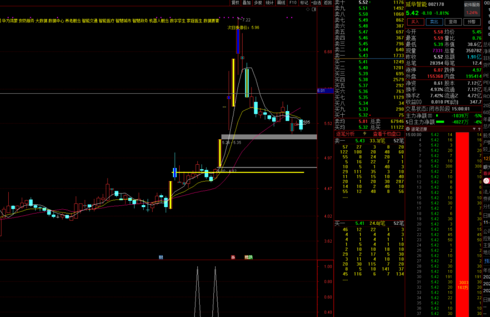490x317 pixels.
Task: Click the icon beside 逐笔分析 label
Action: click(x=364, y=134)
